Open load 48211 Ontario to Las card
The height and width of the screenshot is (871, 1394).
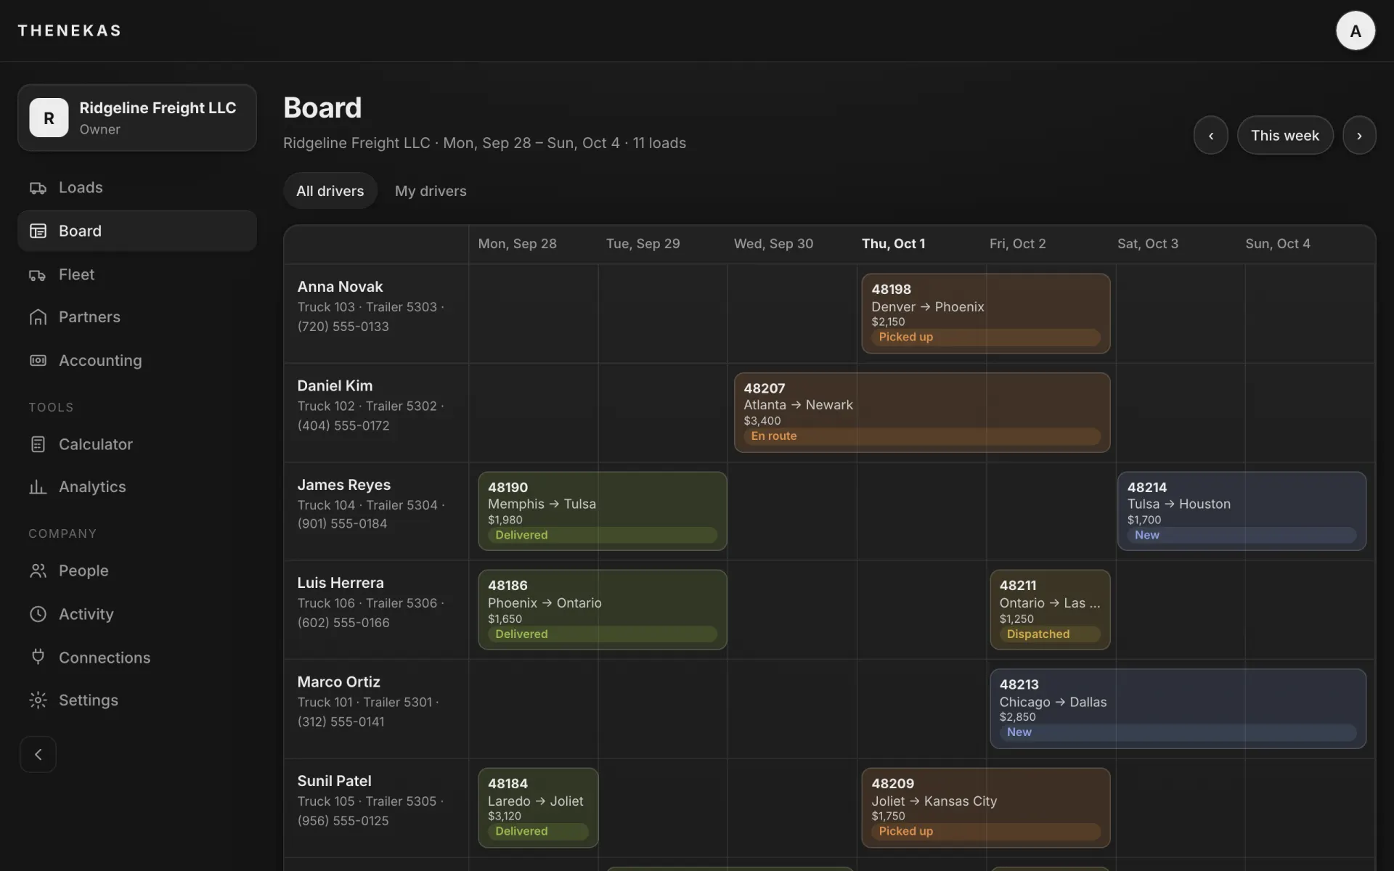1050,610
